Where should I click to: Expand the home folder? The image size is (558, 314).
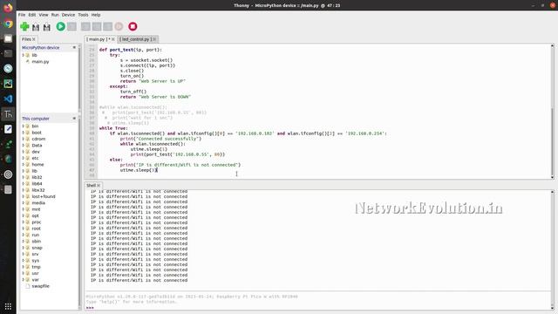24,165
